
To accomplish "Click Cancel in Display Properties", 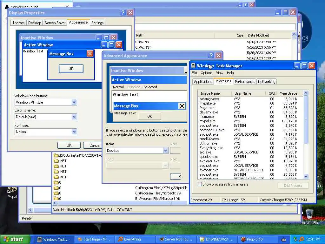I will pos(92,146).
